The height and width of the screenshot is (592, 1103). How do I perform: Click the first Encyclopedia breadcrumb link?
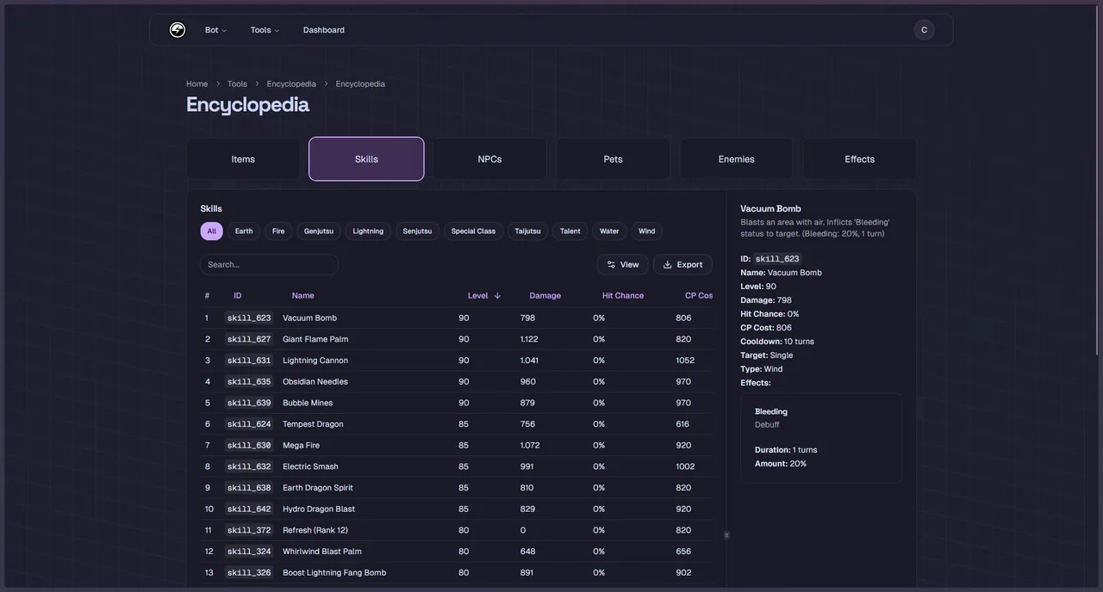[291, 83]
